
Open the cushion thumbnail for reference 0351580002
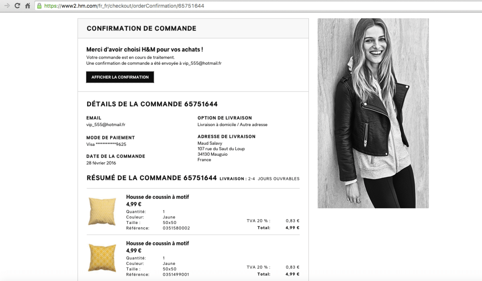pyautogui.click(x=102, y=212)
